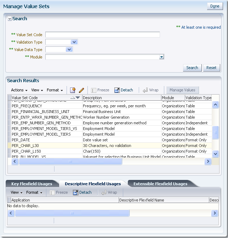
Task: Click the Manage Values button
Action: pyautogui.click(x=182, y=90)
